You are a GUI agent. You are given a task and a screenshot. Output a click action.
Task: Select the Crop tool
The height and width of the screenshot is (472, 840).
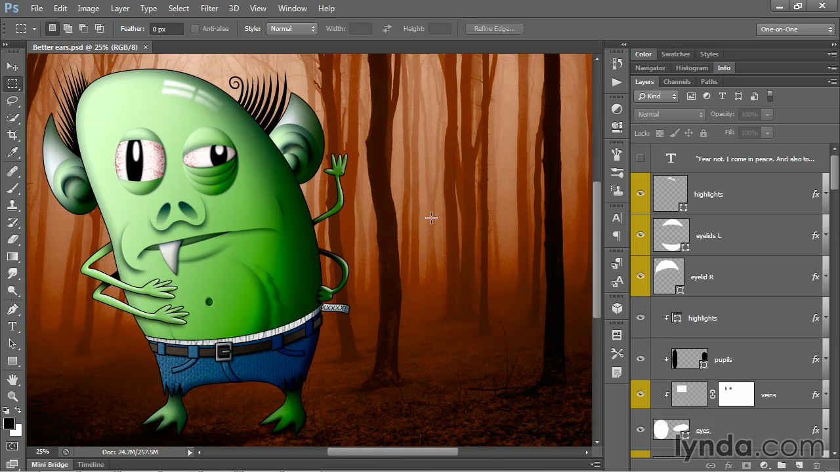[12, 135]
